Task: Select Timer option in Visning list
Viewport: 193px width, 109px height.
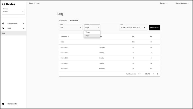Action: [92, 32]
